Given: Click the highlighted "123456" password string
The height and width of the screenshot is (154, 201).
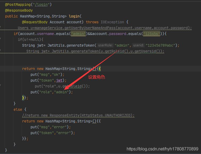Looking at the screenshot, I should pyautogui.click(x=151, y=34).
